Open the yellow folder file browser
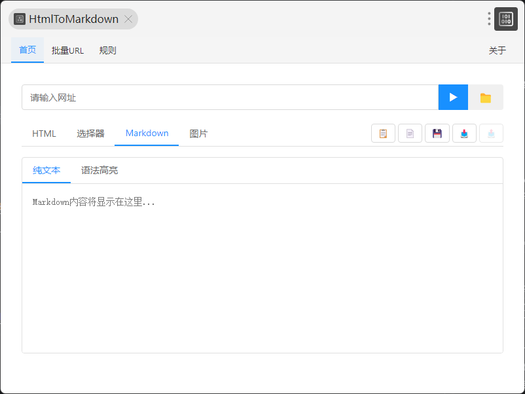 [485, 98]
